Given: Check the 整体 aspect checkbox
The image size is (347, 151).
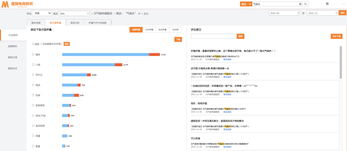Looking at the screenshot, I should pos(33,54).
